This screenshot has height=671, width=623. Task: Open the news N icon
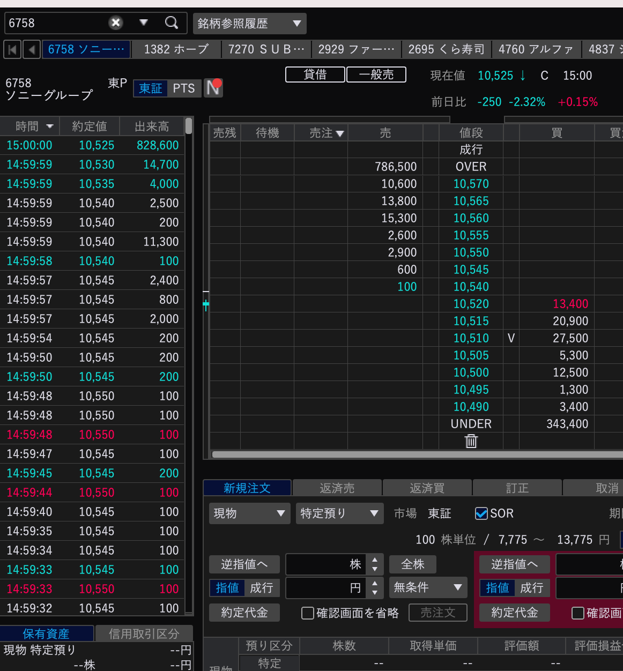click(213, 87)
